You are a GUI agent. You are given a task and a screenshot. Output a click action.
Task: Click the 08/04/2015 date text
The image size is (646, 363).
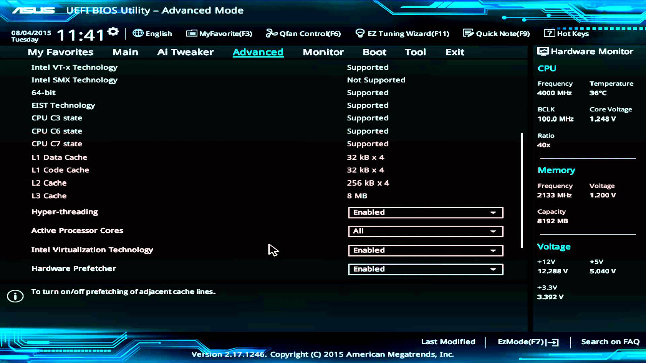tap(31, 33)
